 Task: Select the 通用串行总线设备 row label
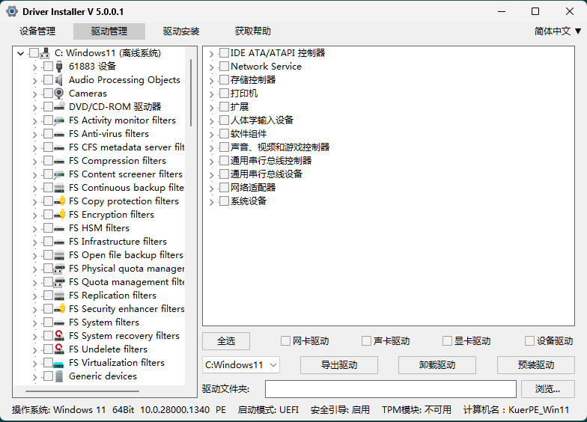click(267, 174)
